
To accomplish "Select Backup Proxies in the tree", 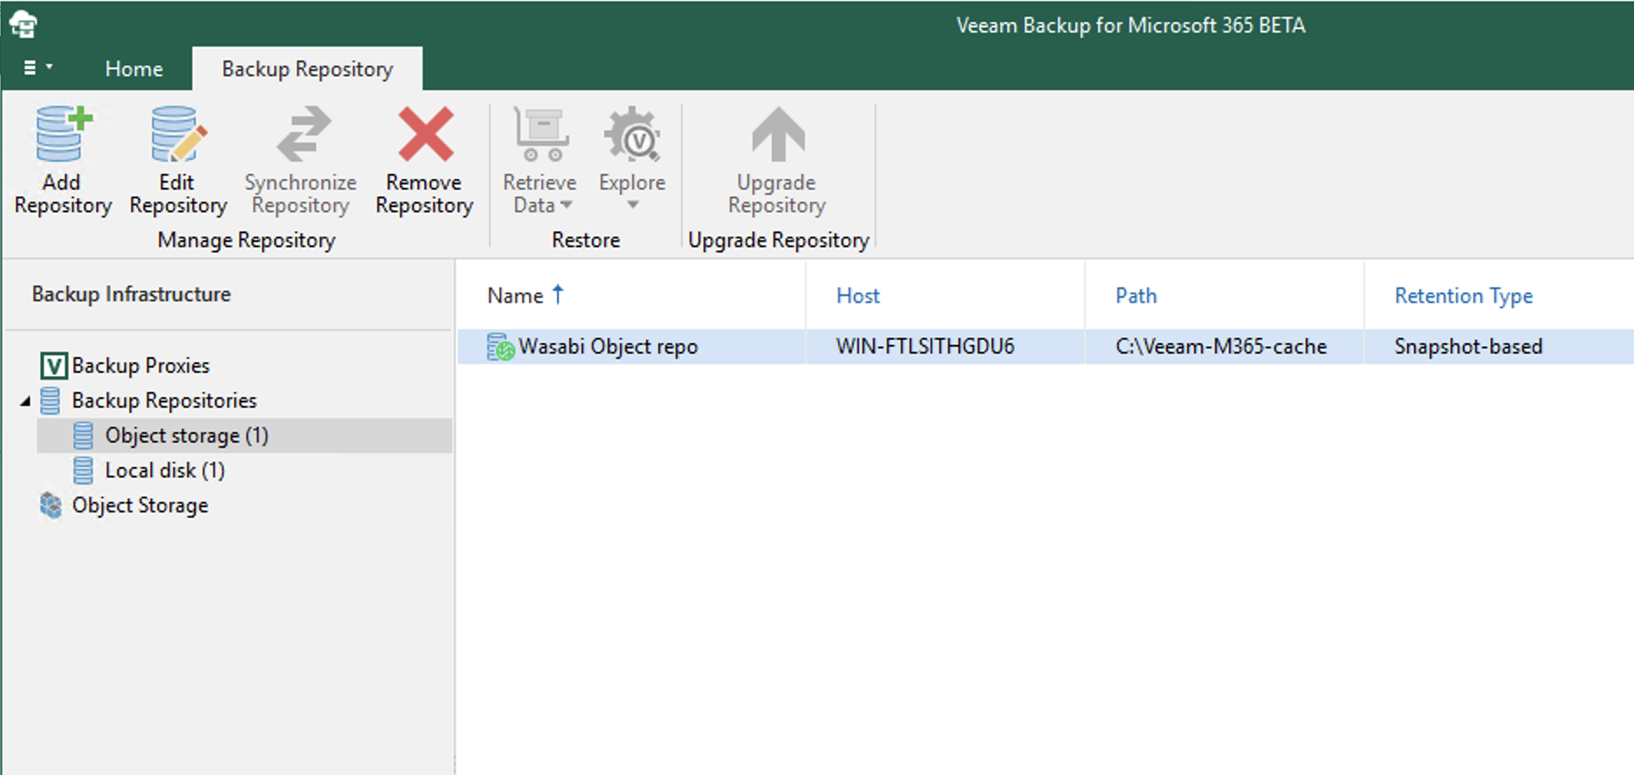I will (141, 366).
